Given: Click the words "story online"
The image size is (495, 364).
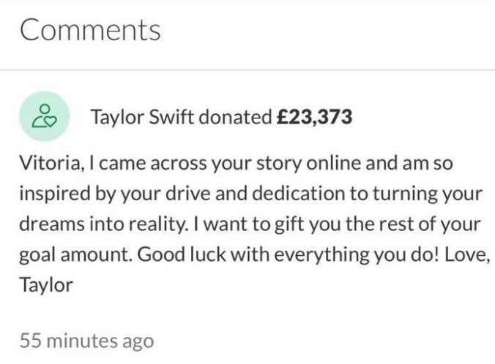Looking at the screenshot, I should tap(298, 164).
